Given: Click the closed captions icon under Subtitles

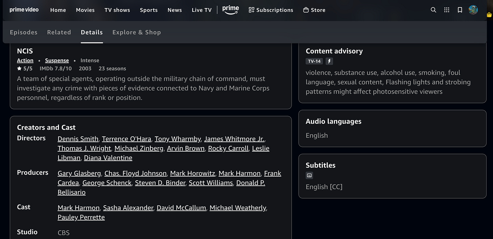Looking at the screenshot, I should point(309,176).
